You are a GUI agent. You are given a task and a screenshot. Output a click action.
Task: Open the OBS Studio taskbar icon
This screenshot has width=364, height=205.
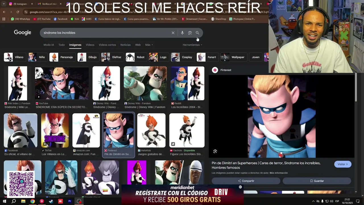(79, 201)
